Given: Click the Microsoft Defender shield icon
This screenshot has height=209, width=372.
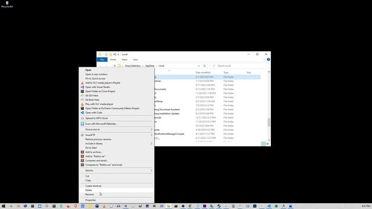Looking at the screenshot, I should tap(83, 124).
